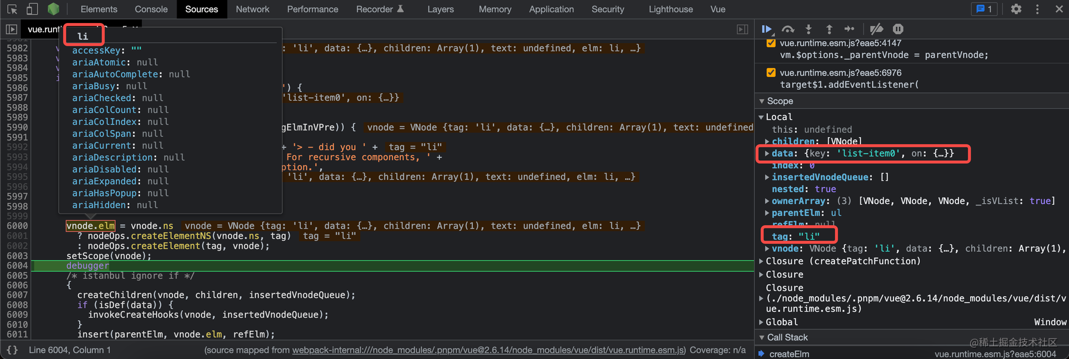This screenshot has width=1069, height=359.
Task: Uncheck breakpoint at vue.runtime.esm.js:6976
Action: click(x=771, y=73)
